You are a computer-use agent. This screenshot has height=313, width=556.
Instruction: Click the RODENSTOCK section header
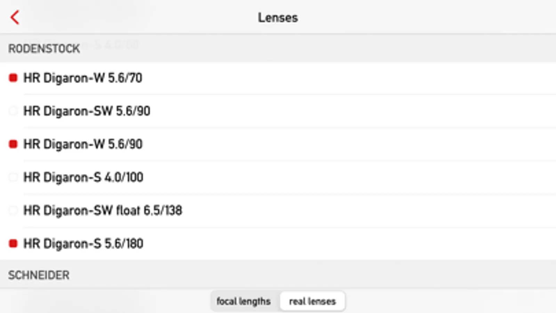44,49
